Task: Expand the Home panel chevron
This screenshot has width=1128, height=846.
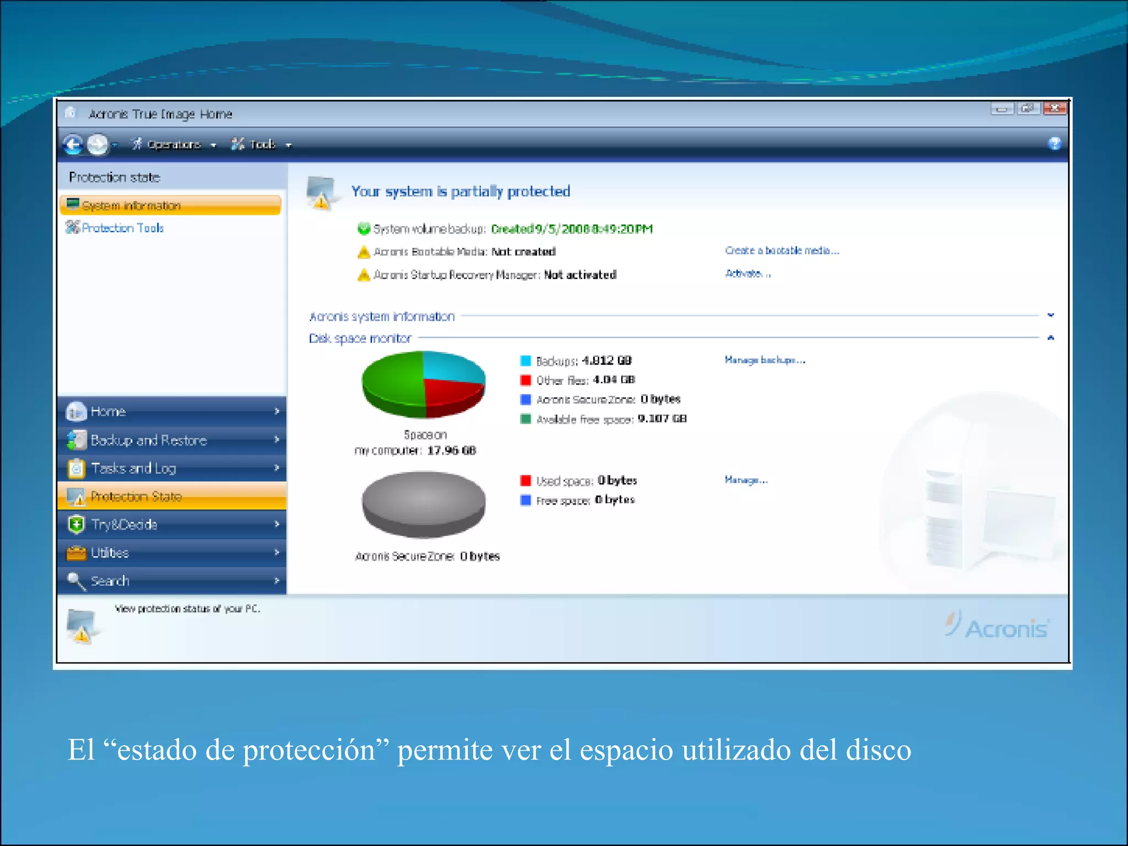Action: (x=276, y=411)
